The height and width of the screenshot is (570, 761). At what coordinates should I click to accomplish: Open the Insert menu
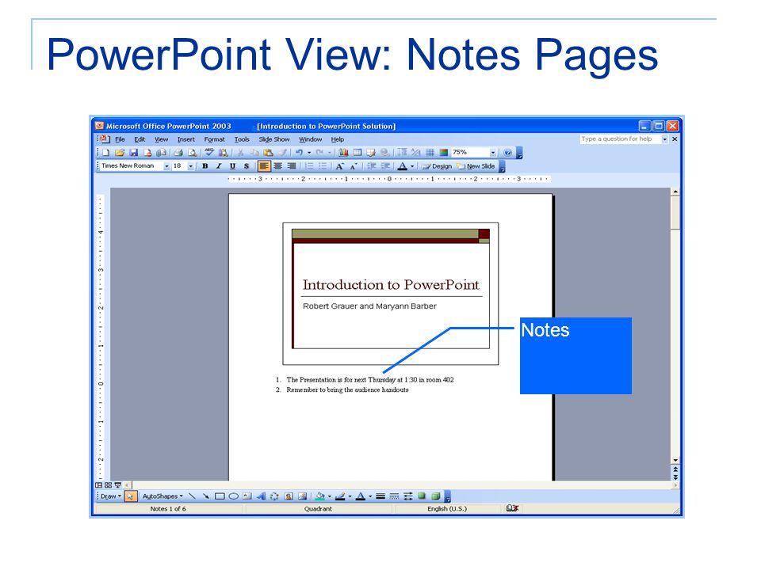coord(185,139)
